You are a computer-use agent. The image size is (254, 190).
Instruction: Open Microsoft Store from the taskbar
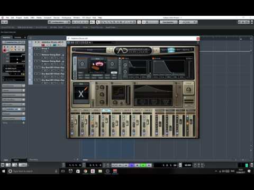pos(78,171)
